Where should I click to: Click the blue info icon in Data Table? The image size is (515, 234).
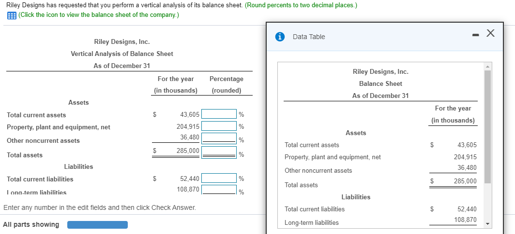pos(279,37)
